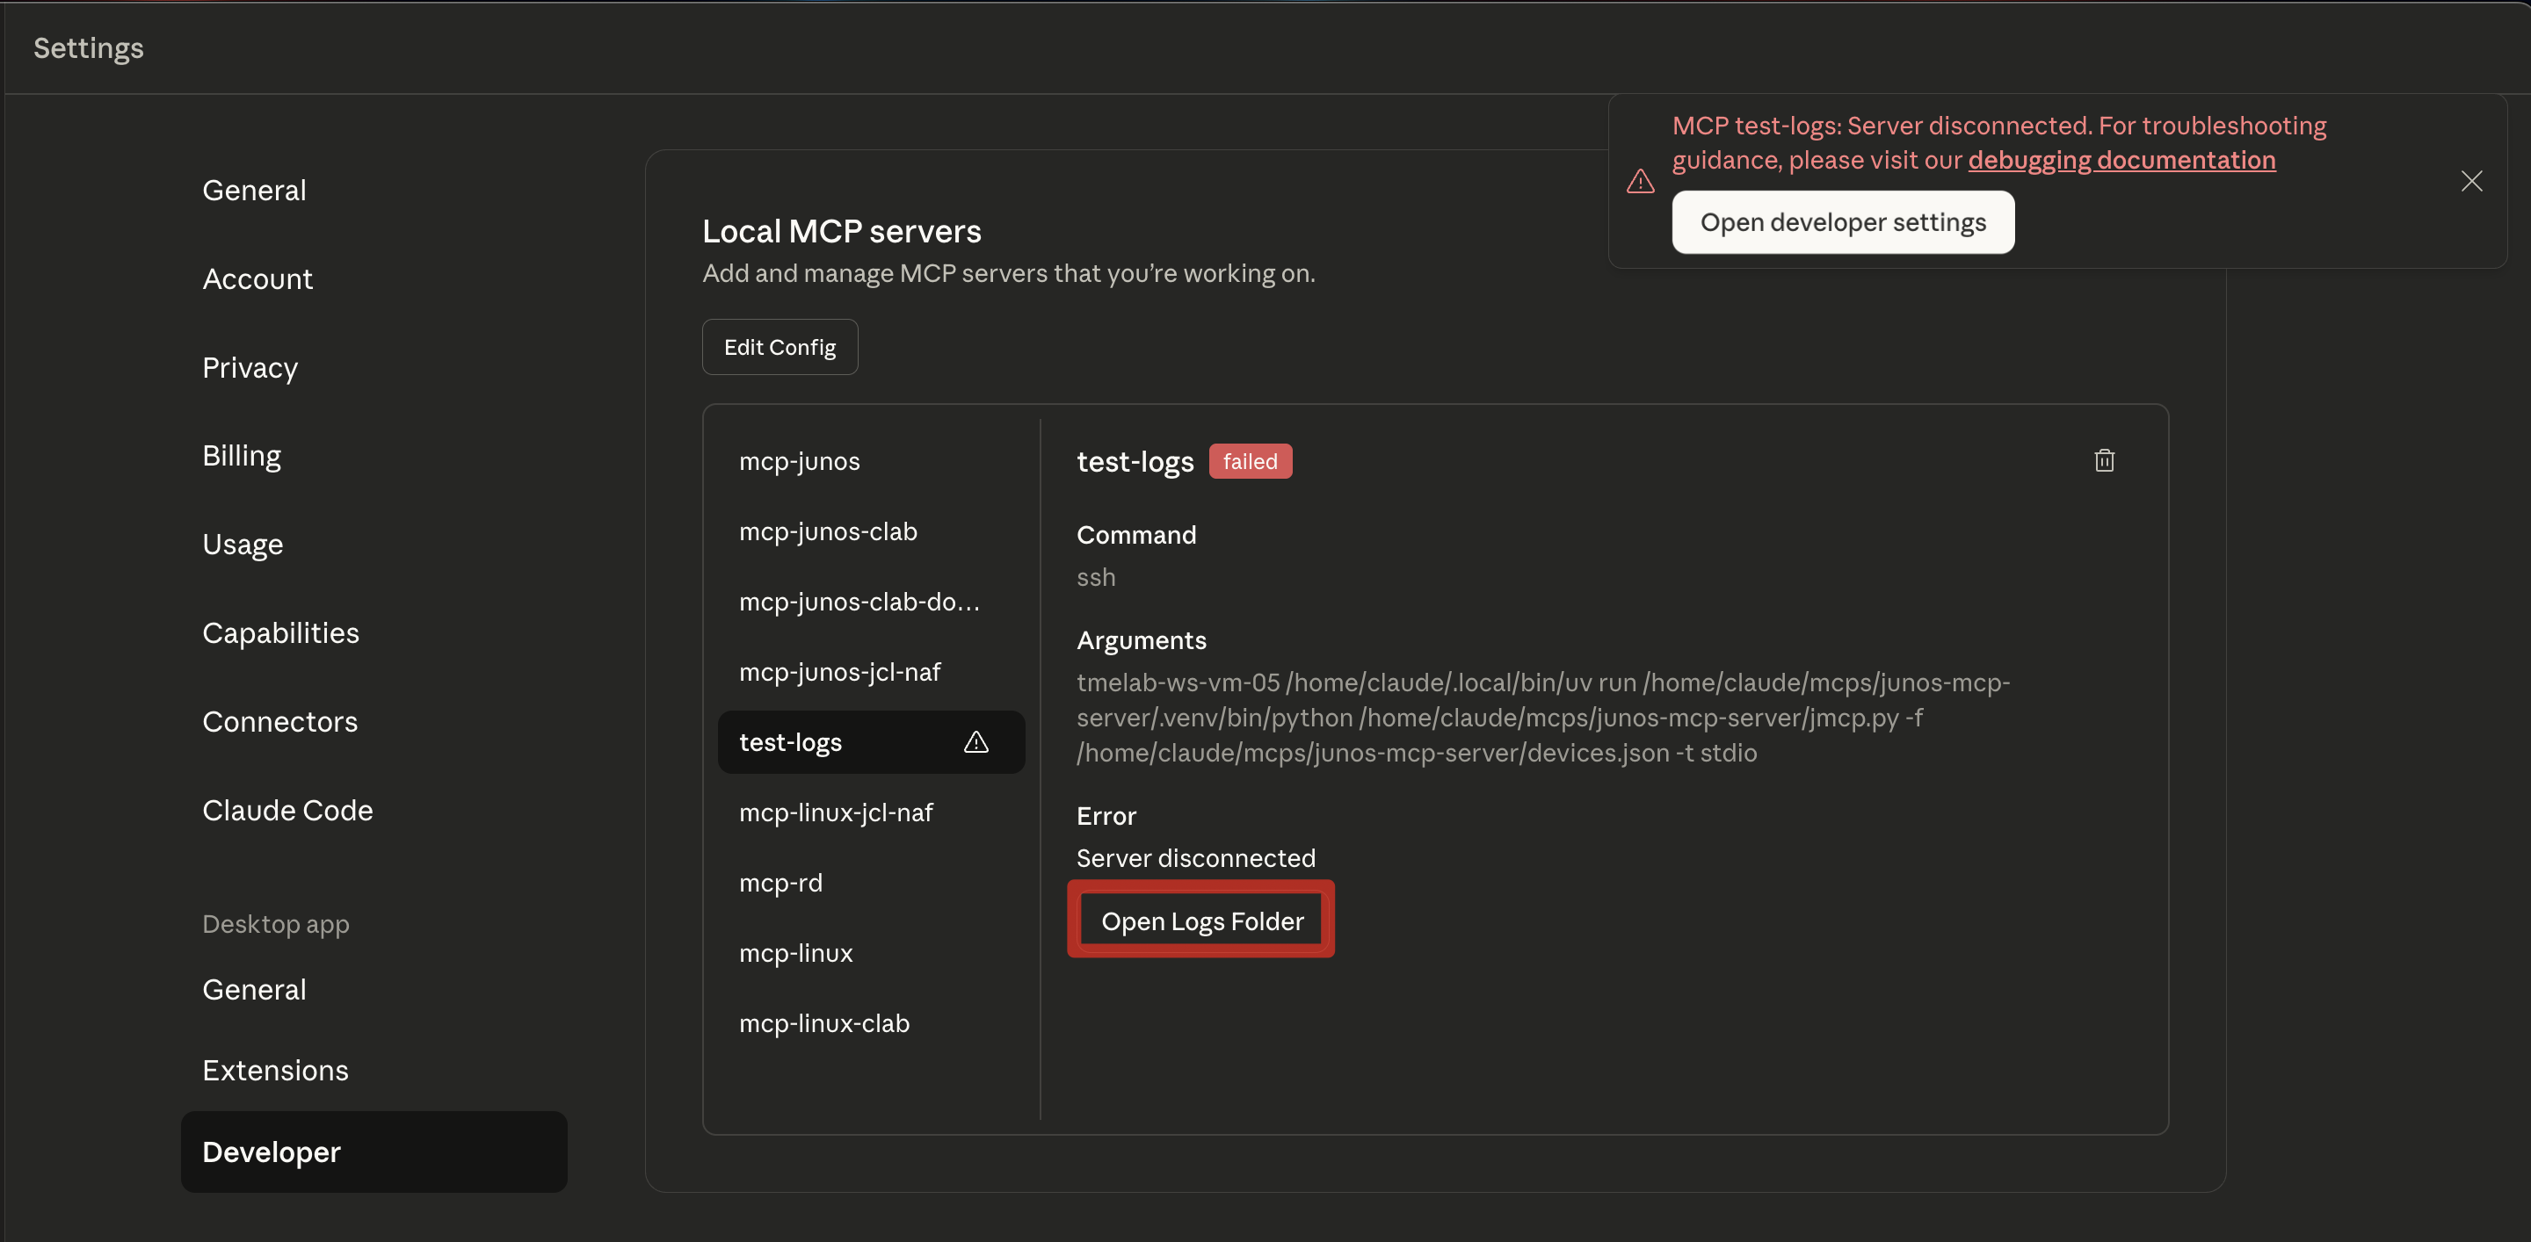Select the mcp-linux server
Image resolution: width=2531 pixels, height=1242 pixels.
pos(871,953)
